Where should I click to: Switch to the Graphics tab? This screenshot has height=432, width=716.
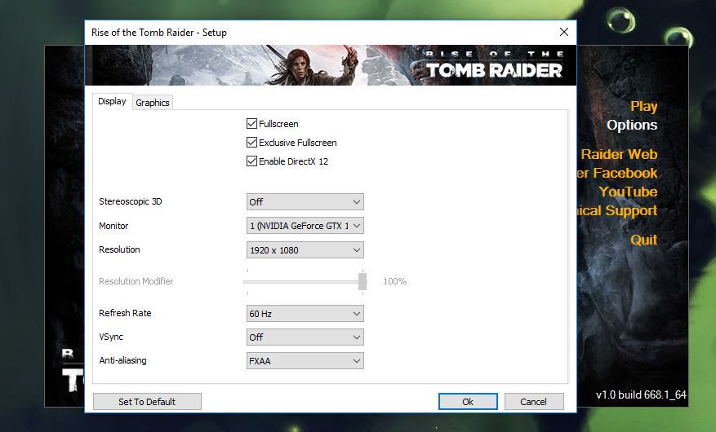tap(153, 103)
